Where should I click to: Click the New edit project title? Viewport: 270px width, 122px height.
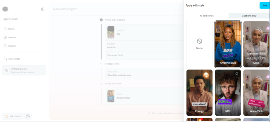(65, 9)
